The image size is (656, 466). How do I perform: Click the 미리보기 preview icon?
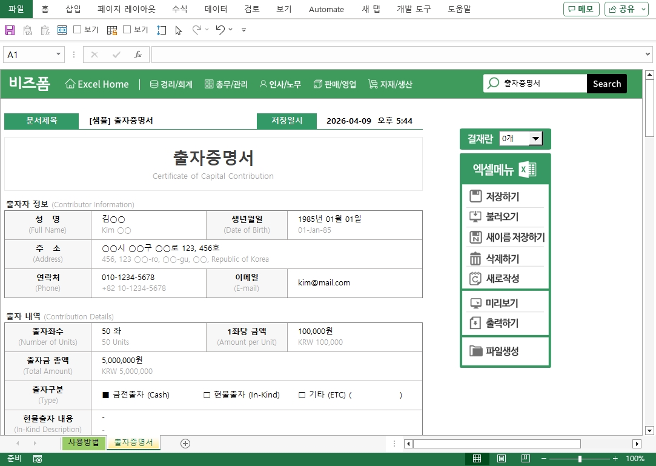(x=475, y=303)
